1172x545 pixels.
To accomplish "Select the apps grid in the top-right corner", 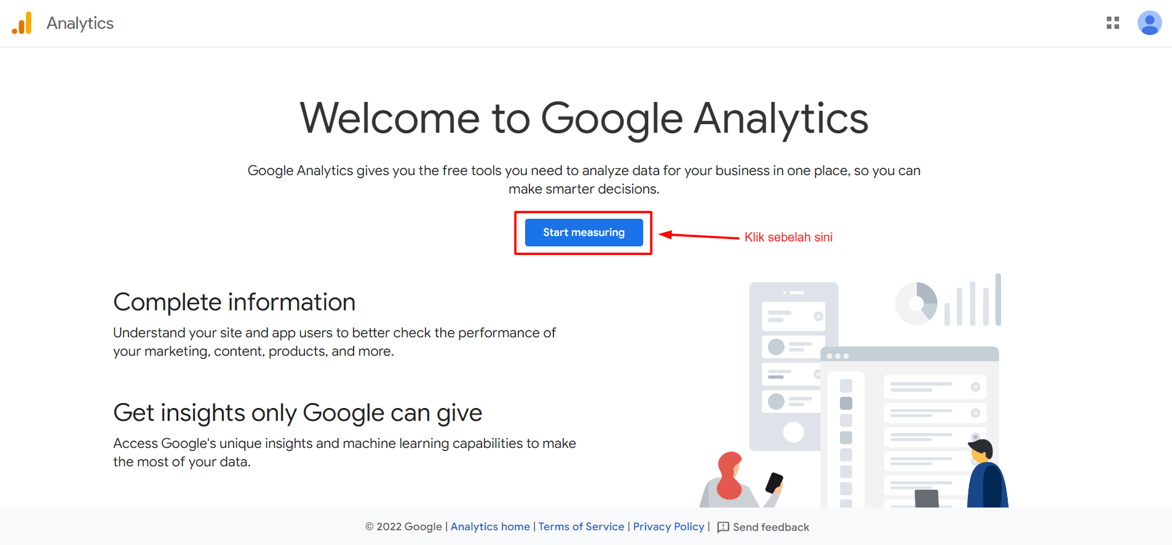I will pyautogui.click(x=1113, y=23).
